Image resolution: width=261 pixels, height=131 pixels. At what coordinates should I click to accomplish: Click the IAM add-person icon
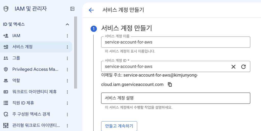click(6, 36)
